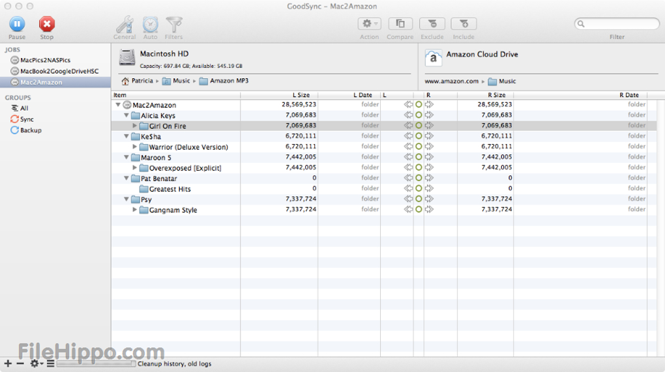Expand the Warrior (Deluxe Version) folder
The height and width of the screenshot is (372, 665).
134,147
